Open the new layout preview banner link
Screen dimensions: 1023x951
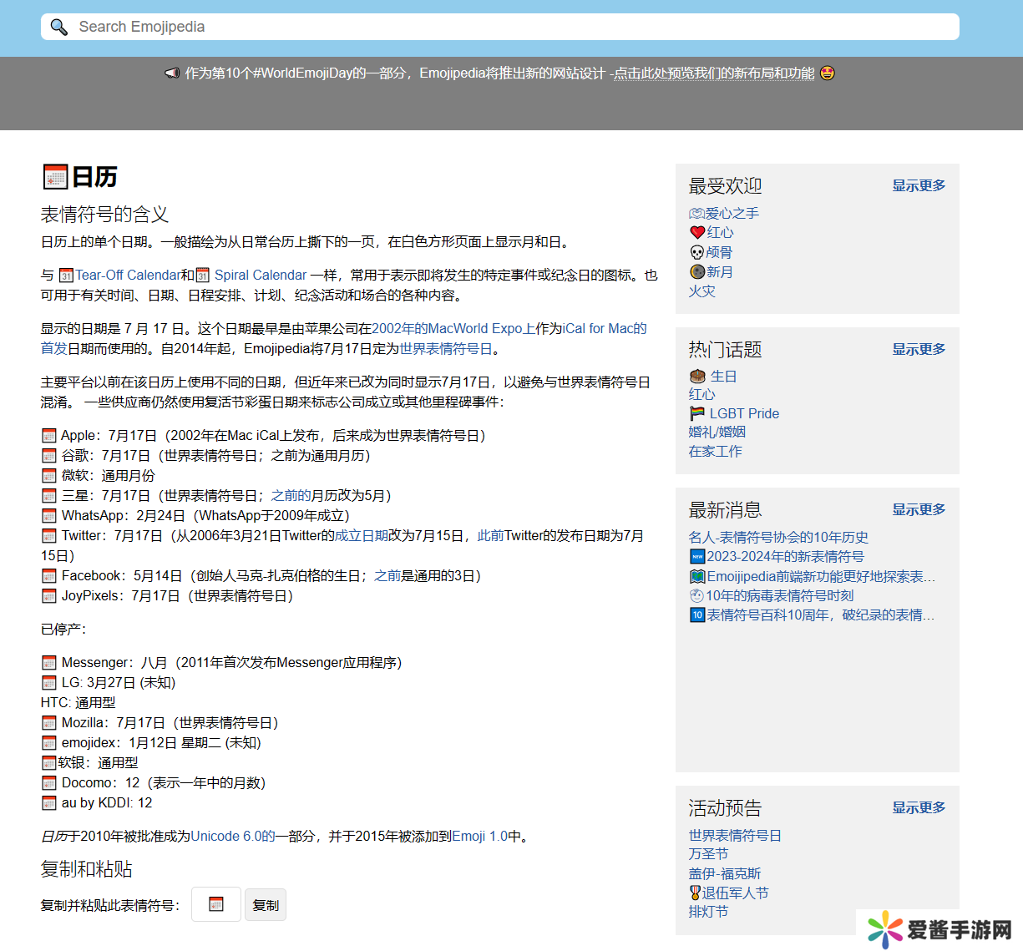[714, 73]
